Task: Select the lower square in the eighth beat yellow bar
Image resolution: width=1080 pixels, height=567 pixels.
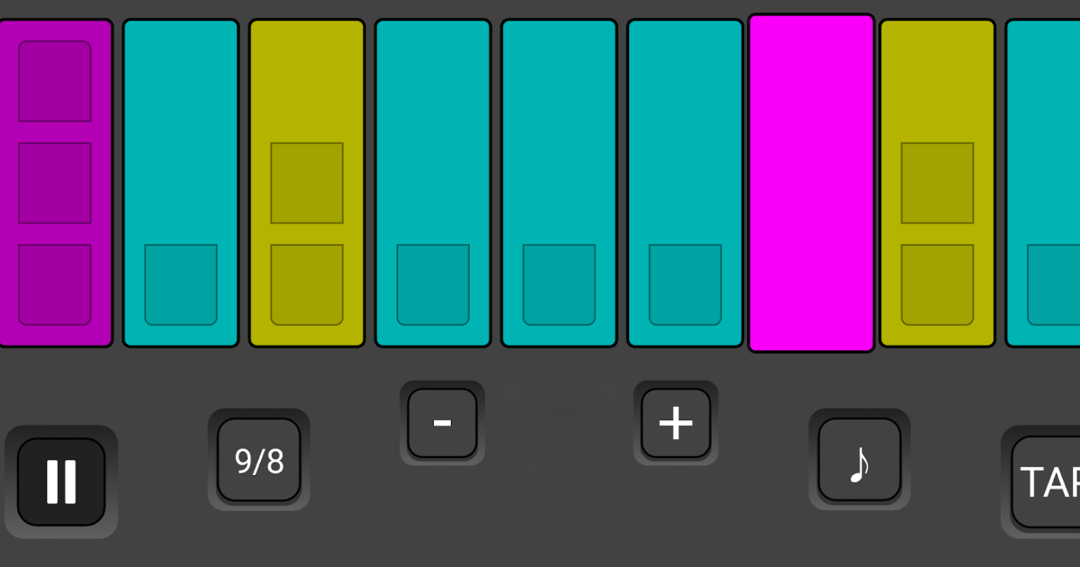Action: pyautogui.click(x=938, y=284)
